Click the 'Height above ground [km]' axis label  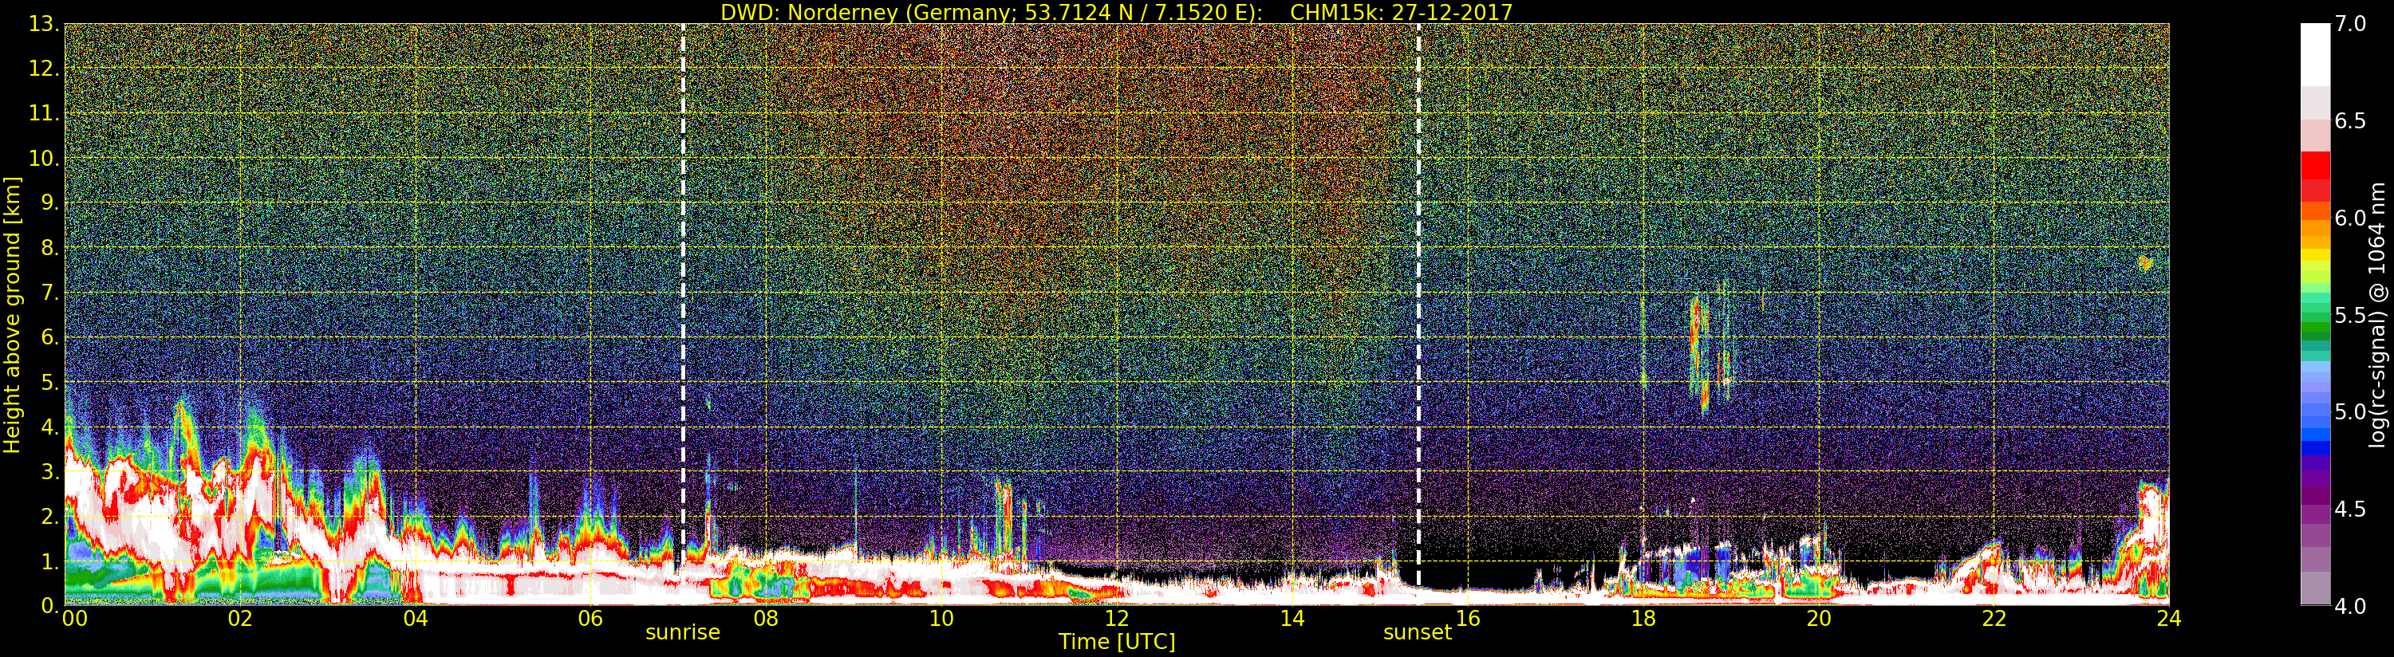pyautogui.click(x=12, y=315)
